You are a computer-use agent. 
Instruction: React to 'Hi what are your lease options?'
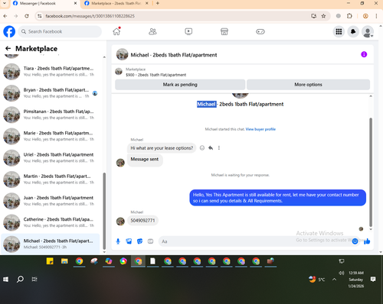point(202,148)
